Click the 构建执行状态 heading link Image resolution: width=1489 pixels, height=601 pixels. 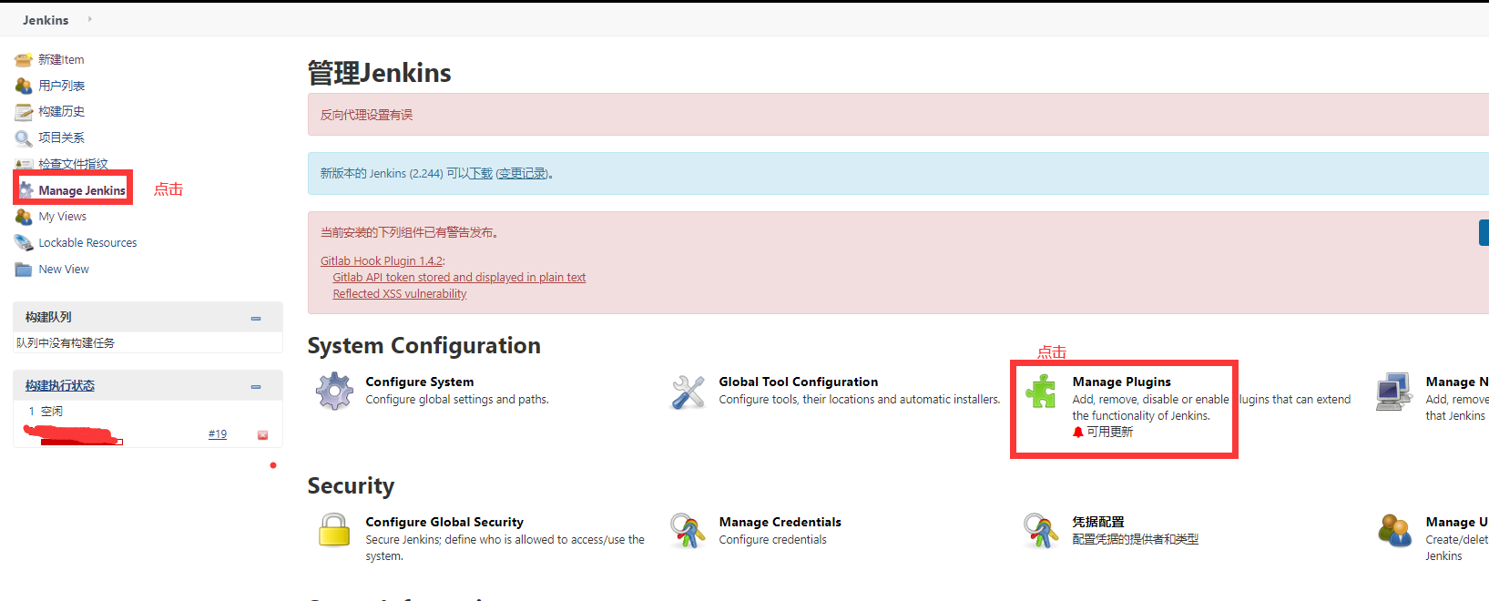[60, 386]
